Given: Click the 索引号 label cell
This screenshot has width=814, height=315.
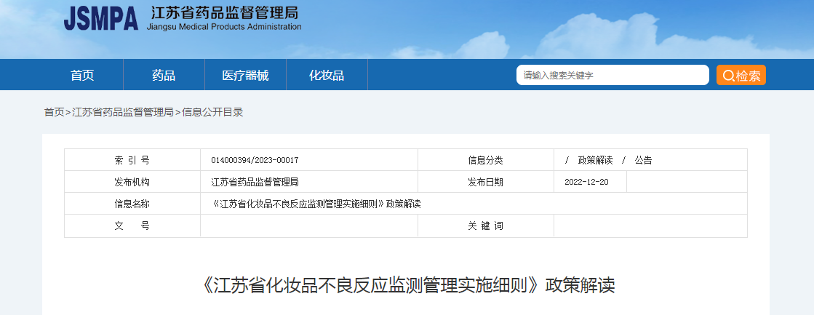Looking at the screenshot, I should click(132, 160).
